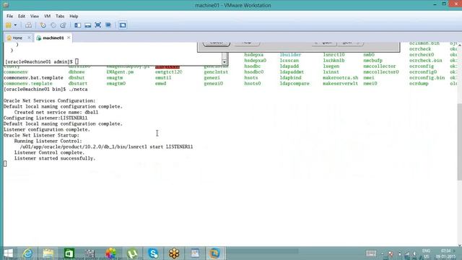Open the Edit menu
This screenshot has height=260, width=462.
click(x=22, y=16)
